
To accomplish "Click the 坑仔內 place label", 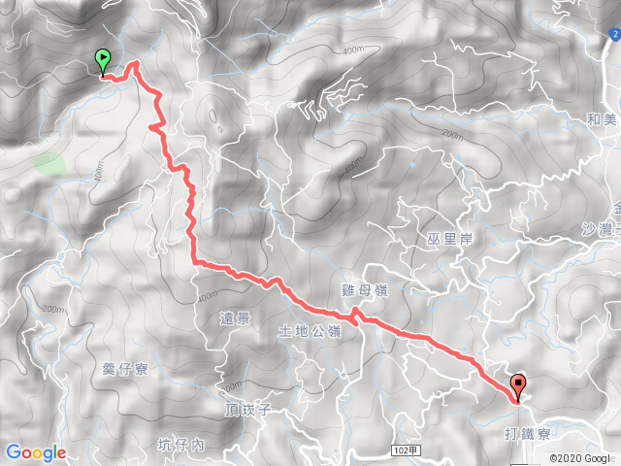I will pyautogui.click(x=181, y=445).
